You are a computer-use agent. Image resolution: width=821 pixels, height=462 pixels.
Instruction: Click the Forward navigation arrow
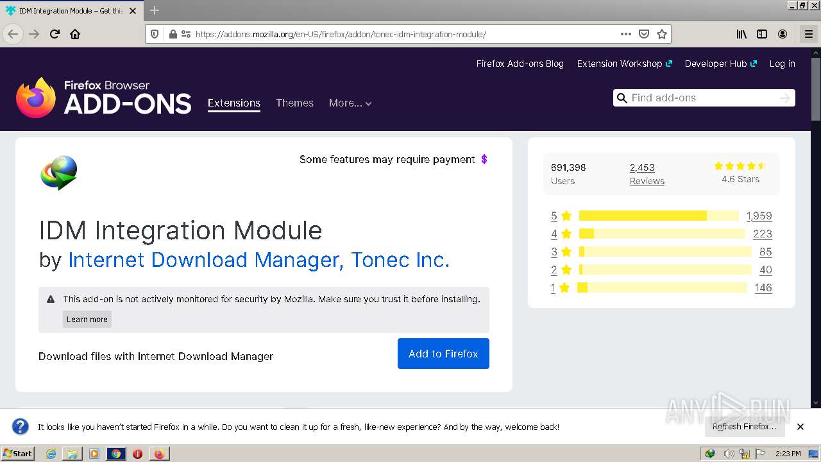34,34
